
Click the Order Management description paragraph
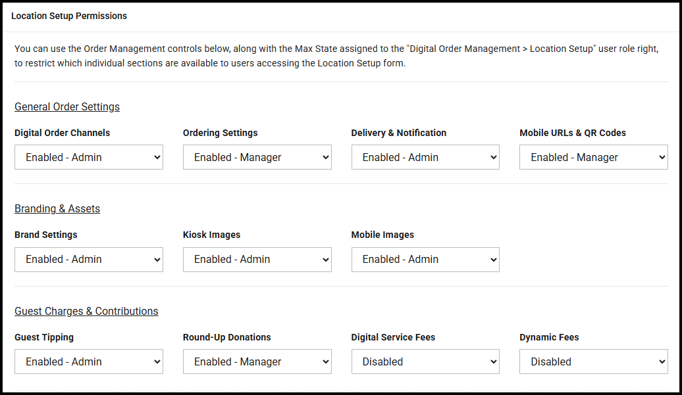pos(336,57)
